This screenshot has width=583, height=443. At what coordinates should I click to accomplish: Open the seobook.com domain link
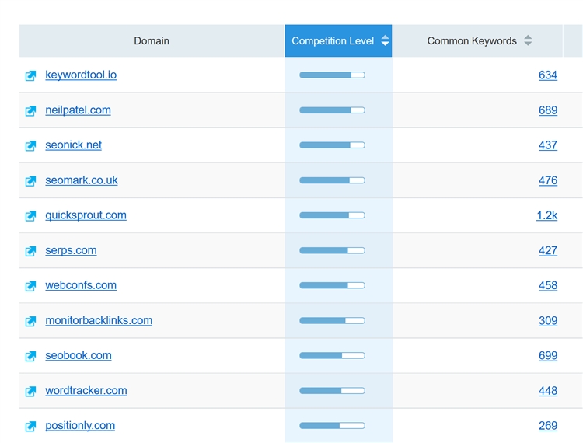(79, 355)
